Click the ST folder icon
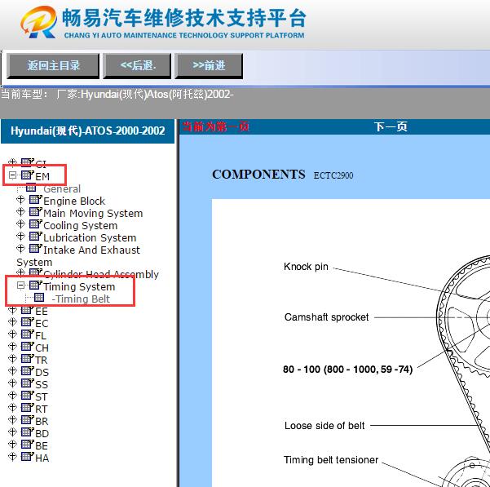This screenshot has height=487, width=490. (x=27, y=395)
